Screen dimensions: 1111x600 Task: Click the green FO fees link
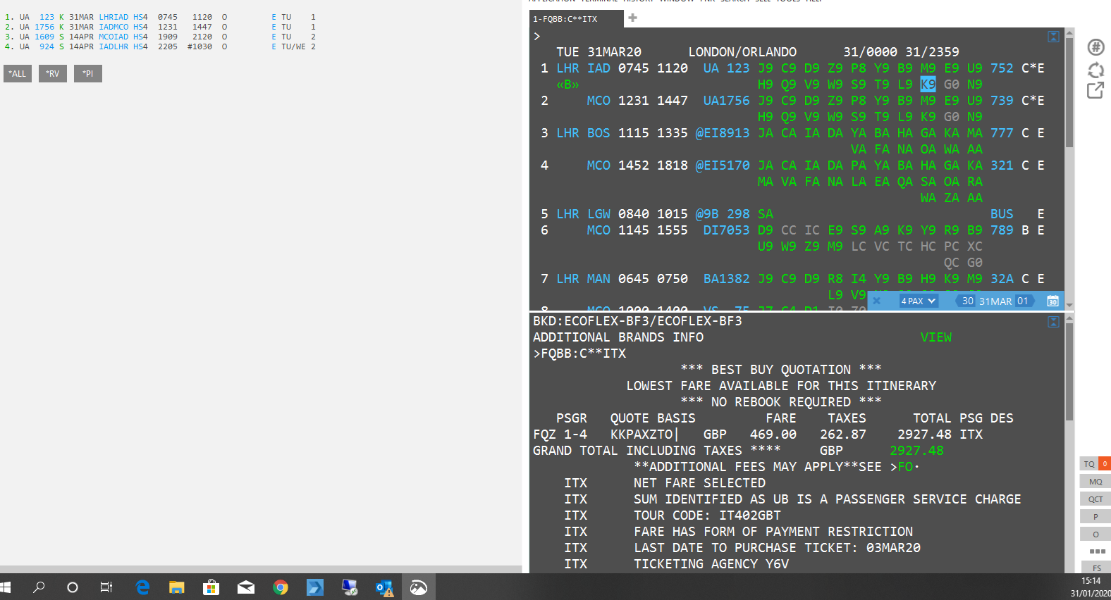[905, 467]
